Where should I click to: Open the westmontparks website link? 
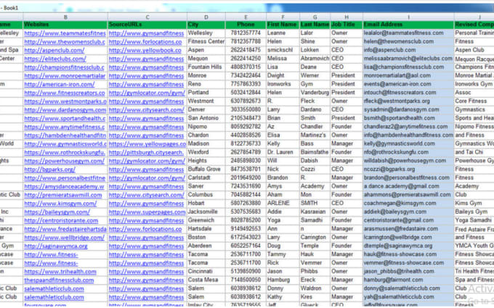tap(65, 101)
